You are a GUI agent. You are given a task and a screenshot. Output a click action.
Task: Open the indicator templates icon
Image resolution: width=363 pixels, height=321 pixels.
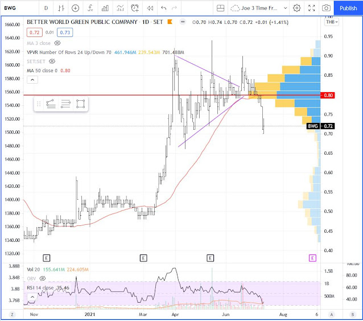(120, 9)
